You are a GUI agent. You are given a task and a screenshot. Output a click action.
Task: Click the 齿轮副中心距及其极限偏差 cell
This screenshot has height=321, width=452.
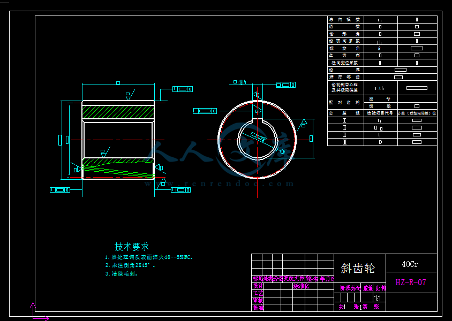345,88
